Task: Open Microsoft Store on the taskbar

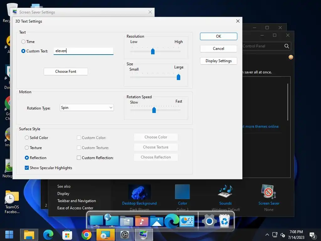Action: pos(67,235)
